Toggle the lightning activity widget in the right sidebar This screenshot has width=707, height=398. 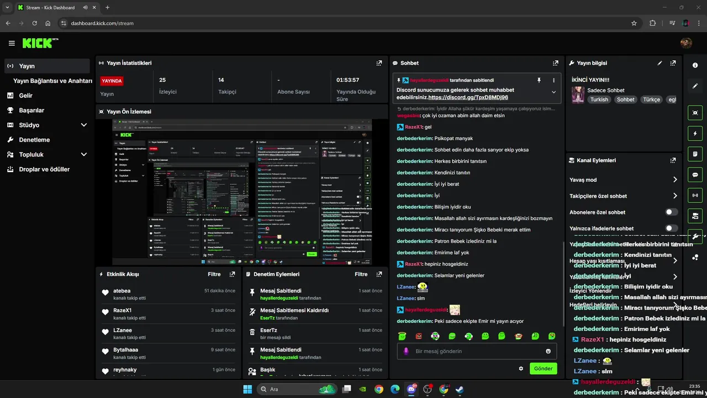coord(695,133)
